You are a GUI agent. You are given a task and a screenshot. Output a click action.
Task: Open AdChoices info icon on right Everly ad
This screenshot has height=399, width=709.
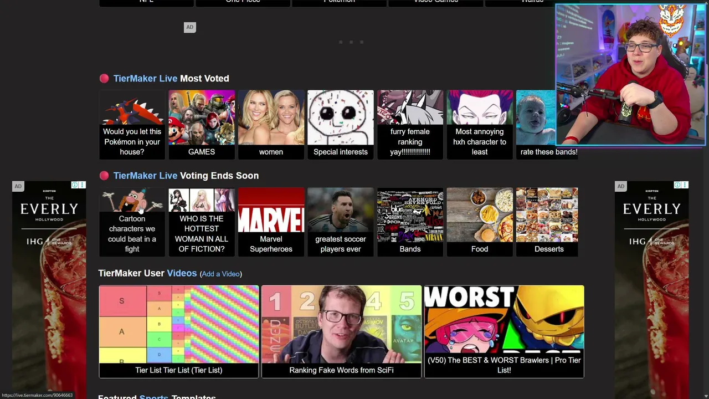tap(677, 185)
